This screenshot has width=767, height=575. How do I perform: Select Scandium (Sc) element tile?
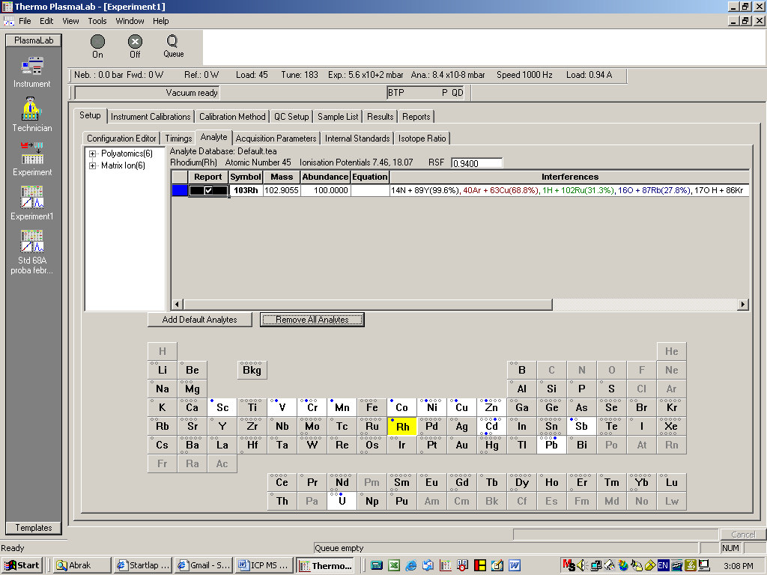(x=222, y=407)
